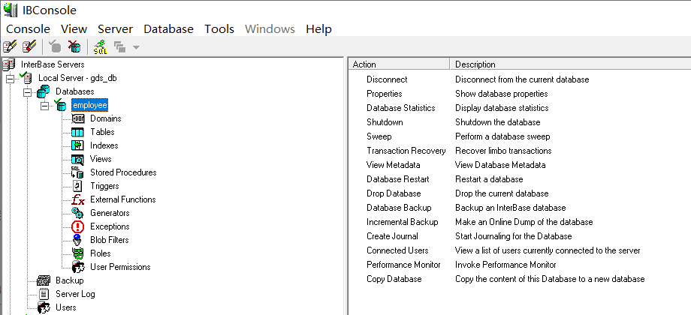The width and height of the screenshot is (691, 315).
Task: Click the Generators gear icon
Action: click(77, 213)
